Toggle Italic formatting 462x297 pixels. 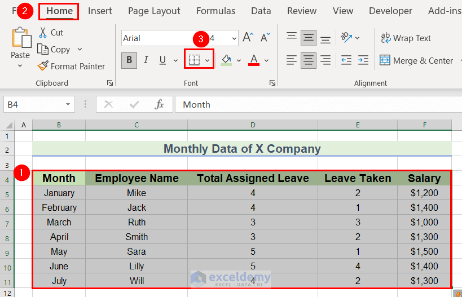point(146,60)
